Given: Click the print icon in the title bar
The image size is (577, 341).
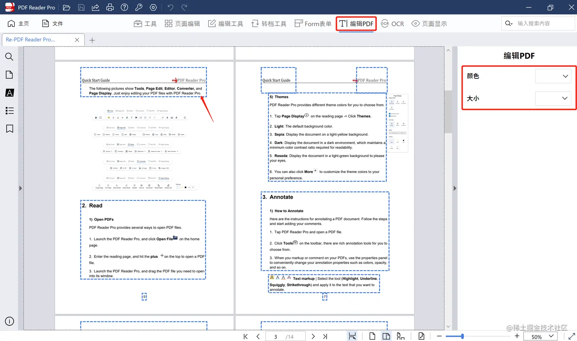Looking at the screenshot, I should [x=110, y=7].
